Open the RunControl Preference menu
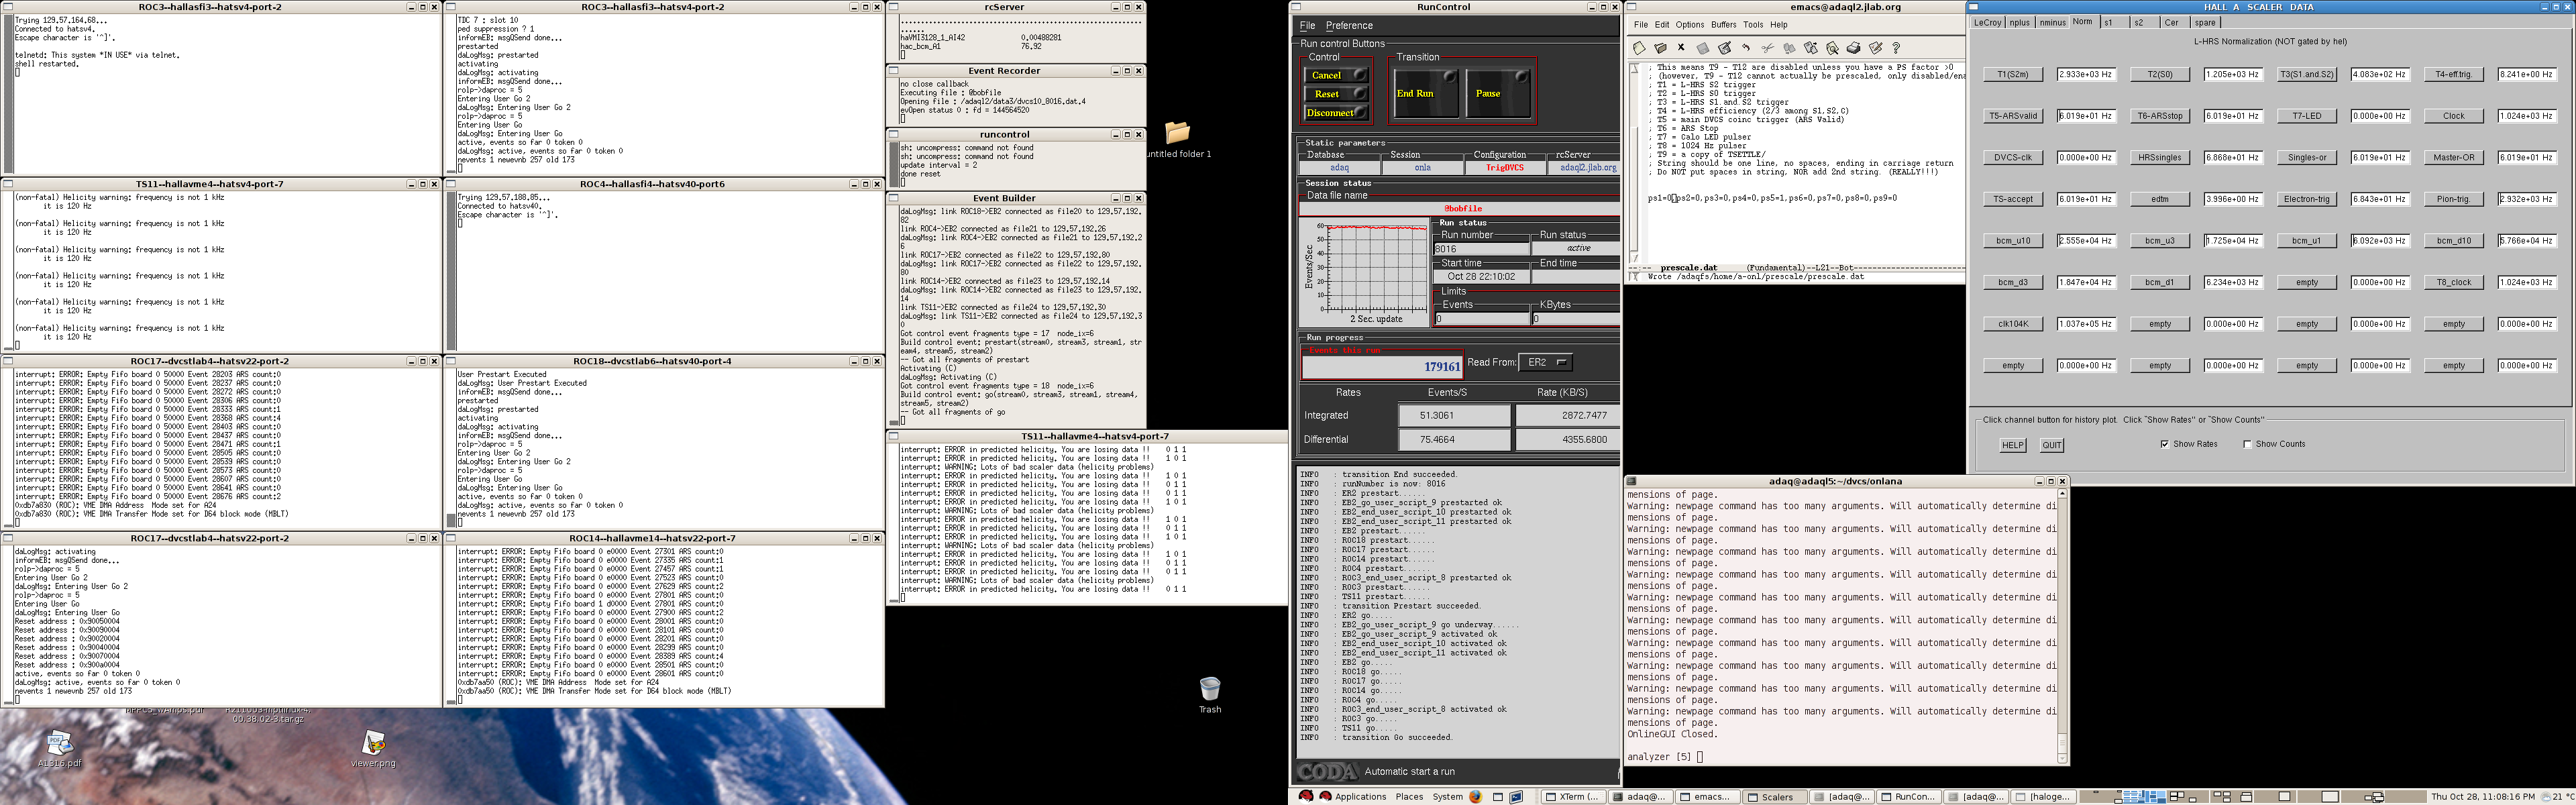The width and height of the screenshot is (2576, 805). [1349, 25]
